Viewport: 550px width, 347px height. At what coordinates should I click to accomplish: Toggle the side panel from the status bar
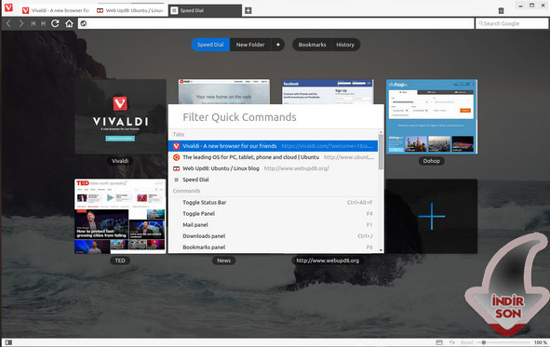pyautogui.click(x=8, y=342)
